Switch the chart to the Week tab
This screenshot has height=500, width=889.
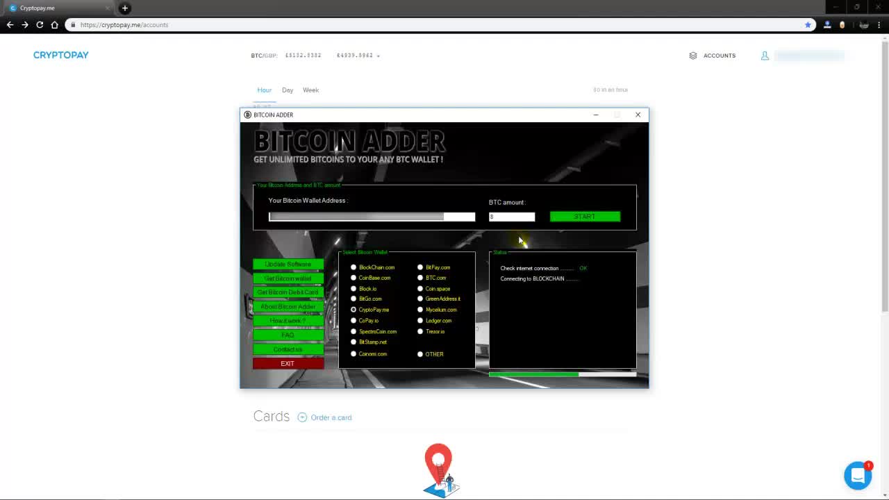point(310,90)
